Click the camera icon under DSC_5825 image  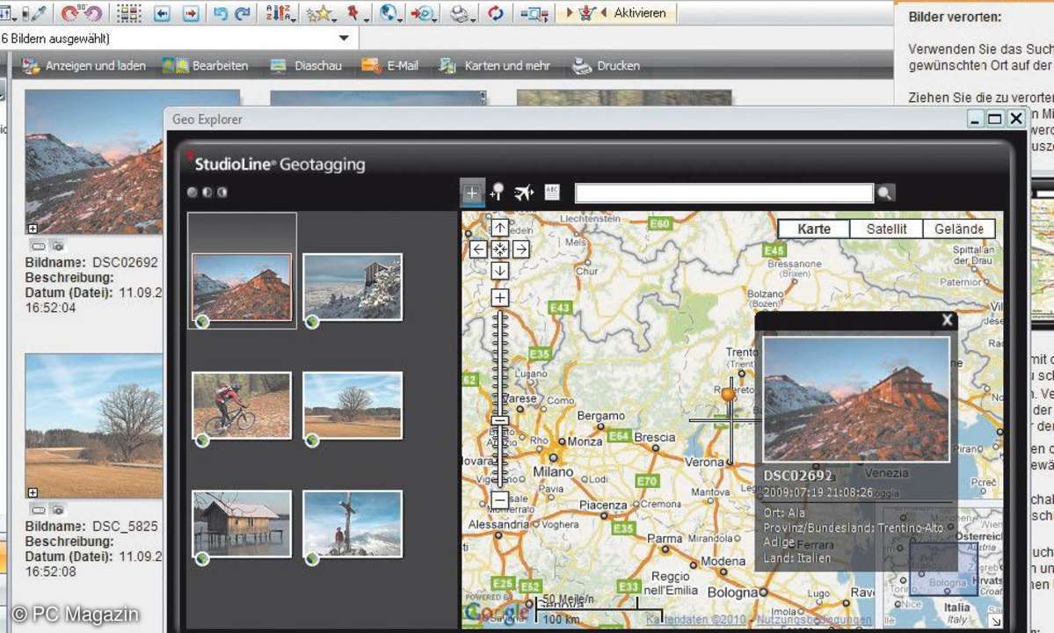pos(59,510)
